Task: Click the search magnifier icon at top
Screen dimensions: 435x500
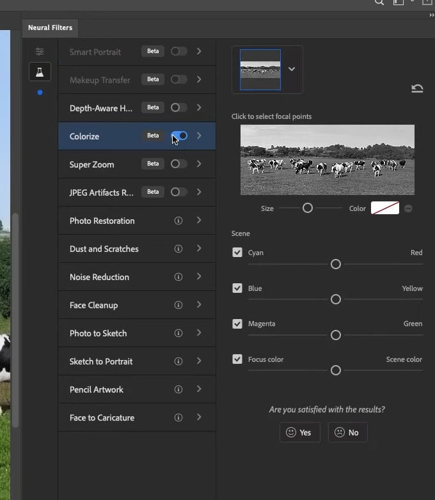Action: point(379,3)
